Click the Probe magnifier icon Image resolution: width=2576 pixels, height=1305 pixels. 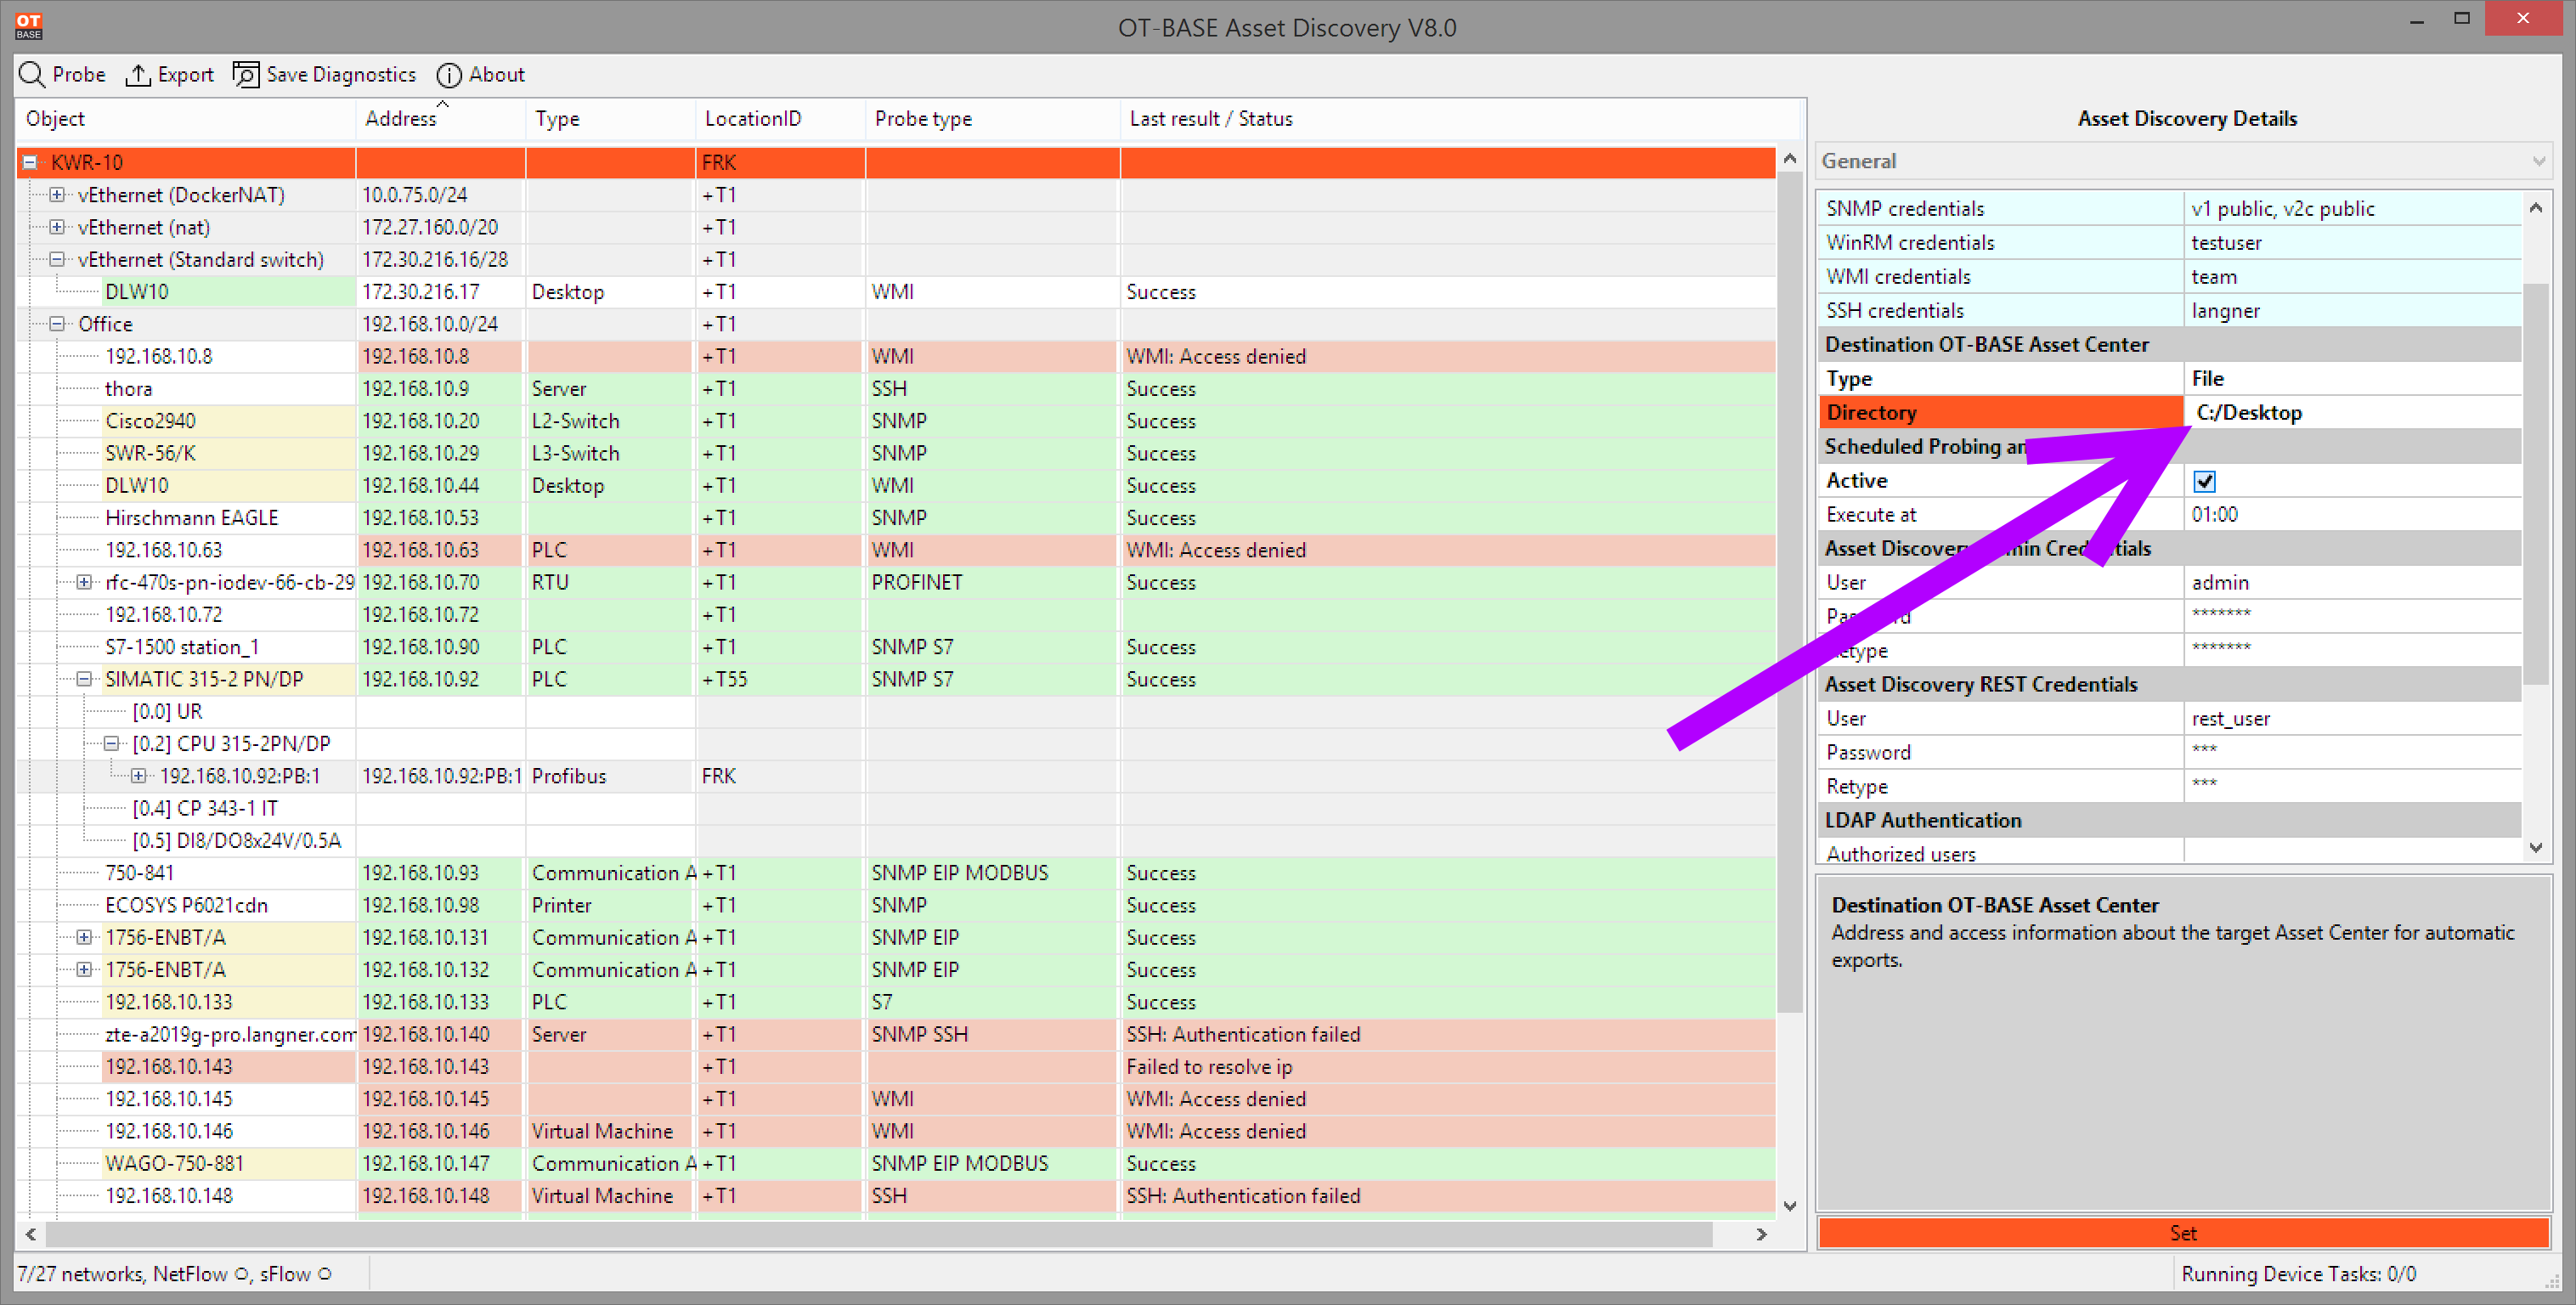click(x=32, y=75)
